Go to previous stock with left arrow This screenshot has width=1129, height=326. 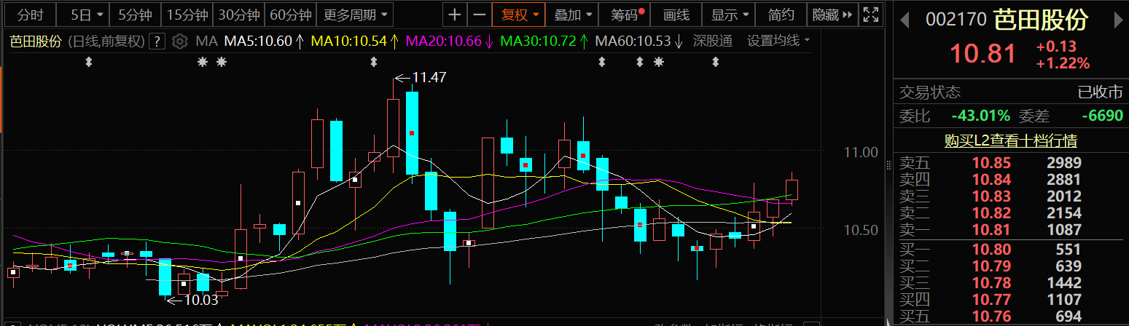pos(905,20)
